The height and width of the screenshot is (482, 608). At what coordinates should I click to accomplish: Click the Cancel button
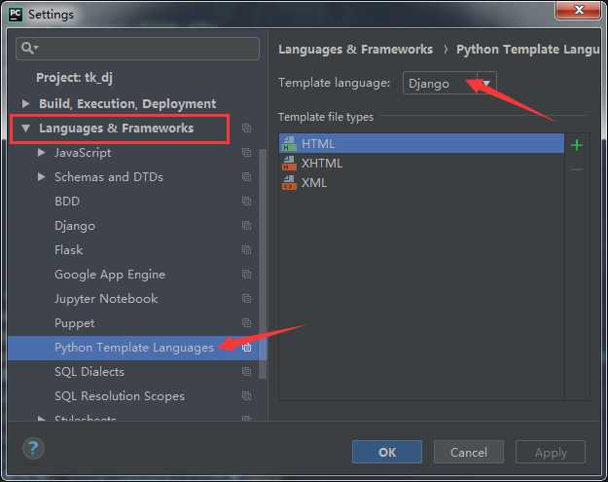tap(469, 452)
